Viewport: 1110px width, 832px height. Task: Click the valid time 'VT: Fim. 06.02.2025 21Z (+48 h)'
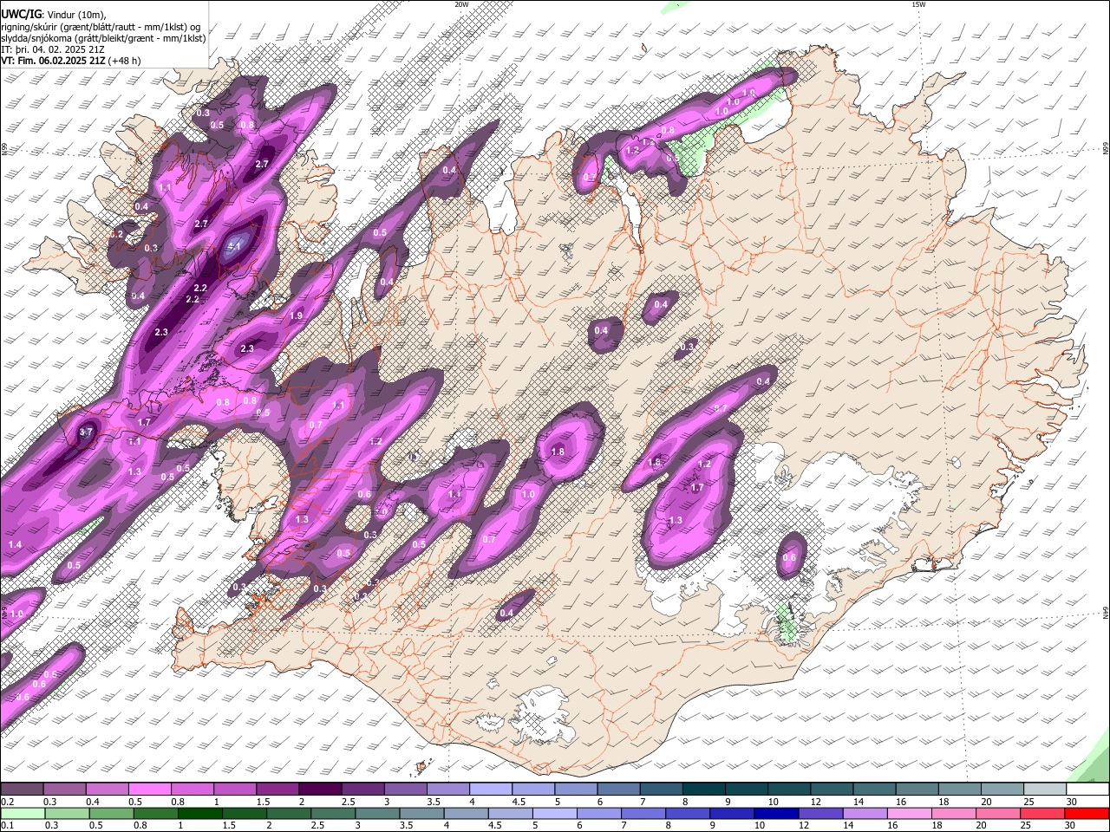(70, 62)
